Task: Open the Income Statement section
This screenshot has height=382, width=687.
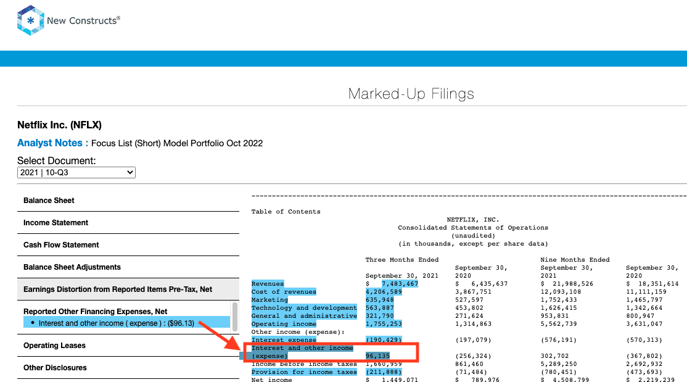Action: coord(128,223)
